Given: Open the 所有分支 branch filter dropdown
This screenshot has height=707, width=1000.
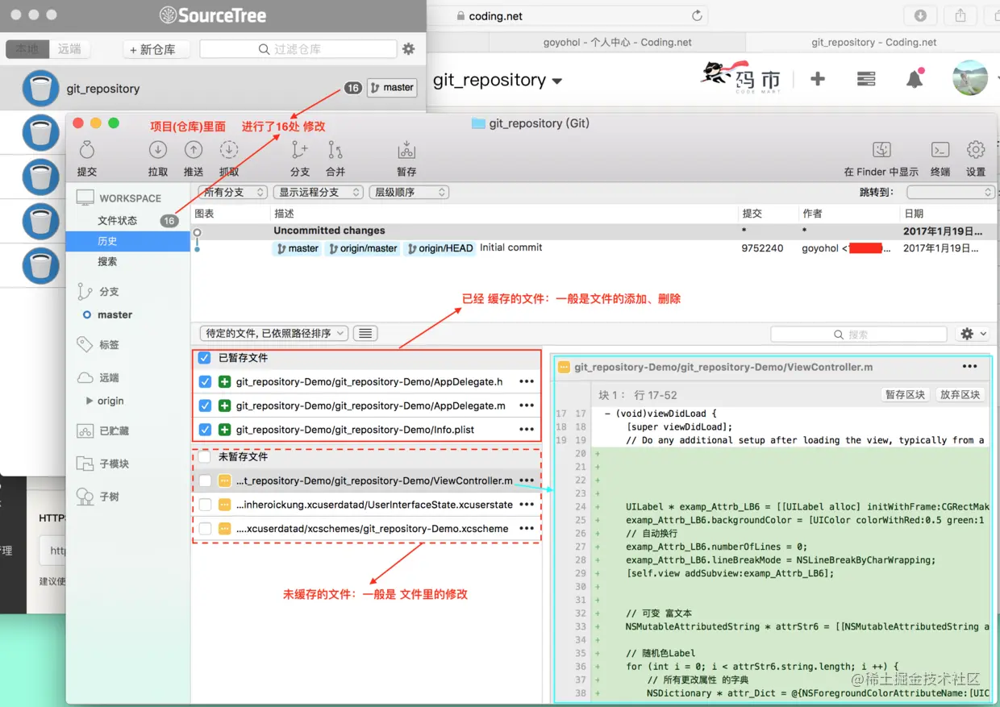Looking at the screenshot, I should [234, 192].
